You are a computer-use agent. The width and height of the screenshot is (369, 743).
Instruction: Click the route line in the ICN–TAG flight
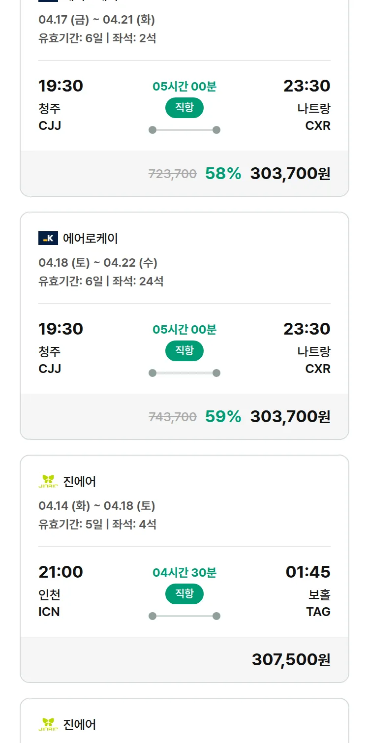click(184, 616)
